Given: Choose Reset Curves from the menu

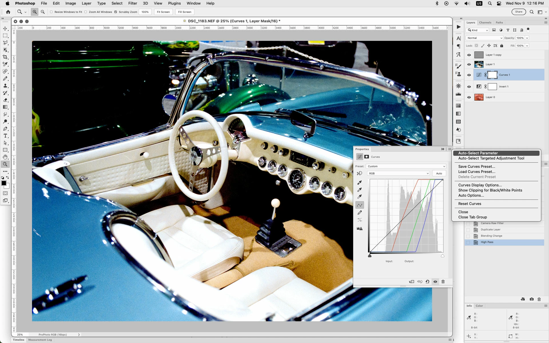Looking at the screenshot, I should [x=470, y=204].
